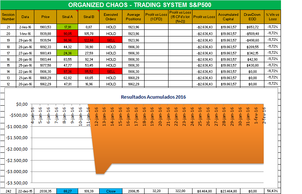This screenshot has height=194, width=302.
Task: Click the SELL cell for 29-jan-16
Action: pyautogui.click(x=111, y=40)
